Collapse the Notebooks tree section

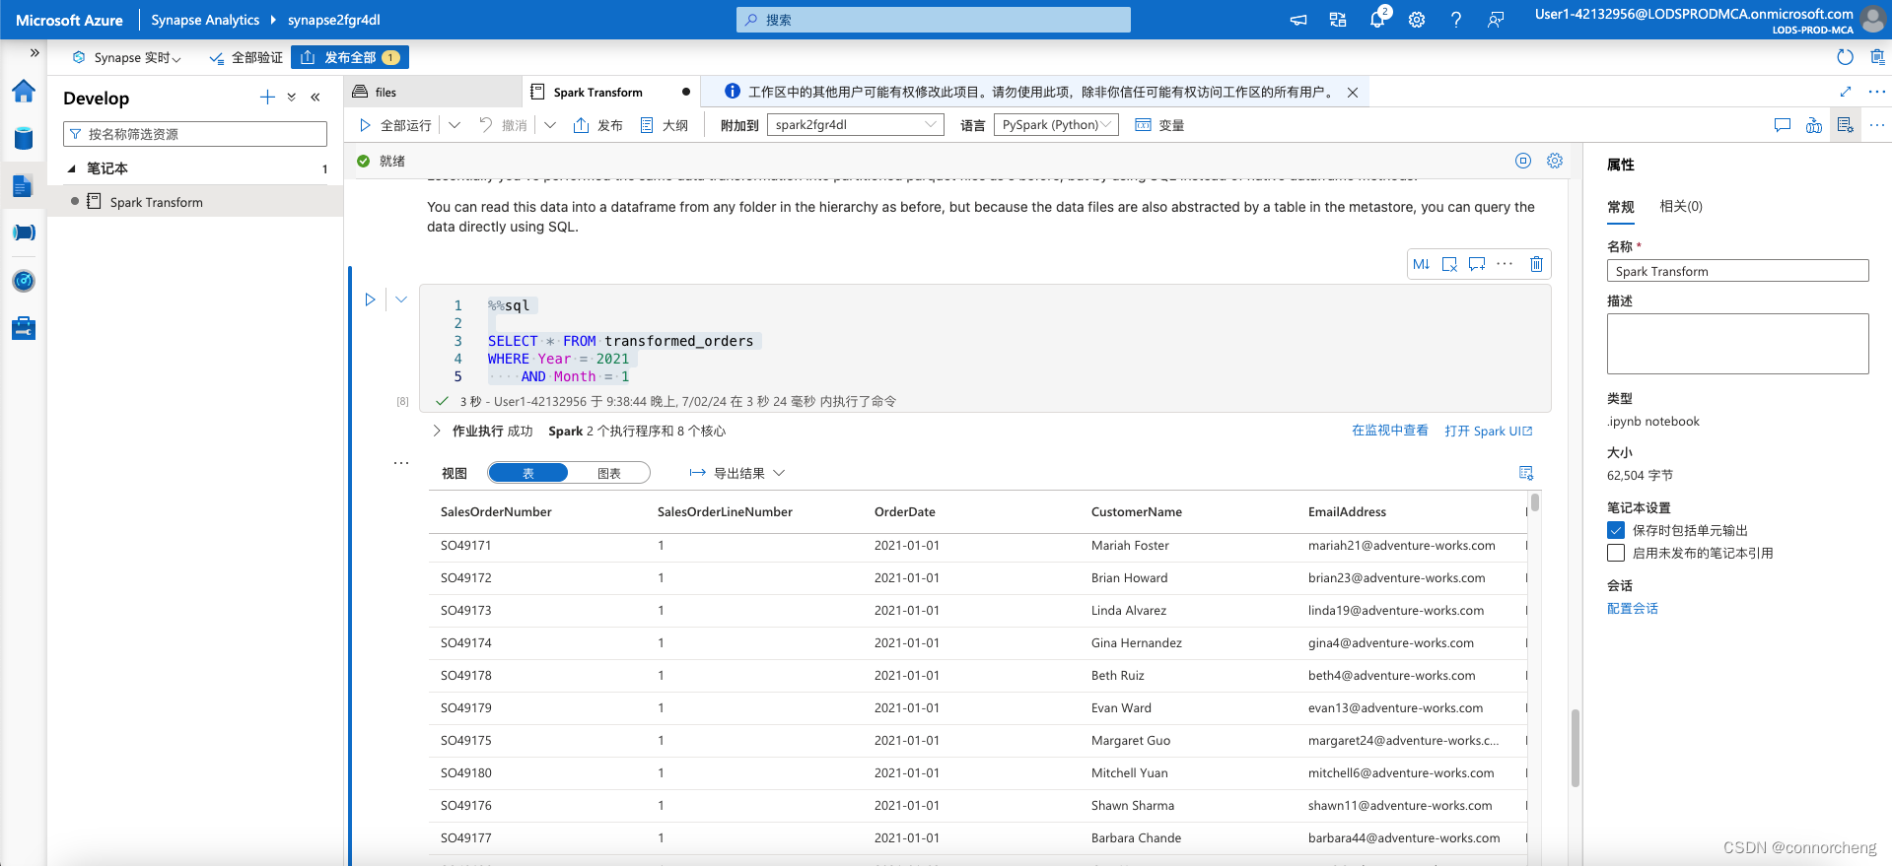click(71, 168)
